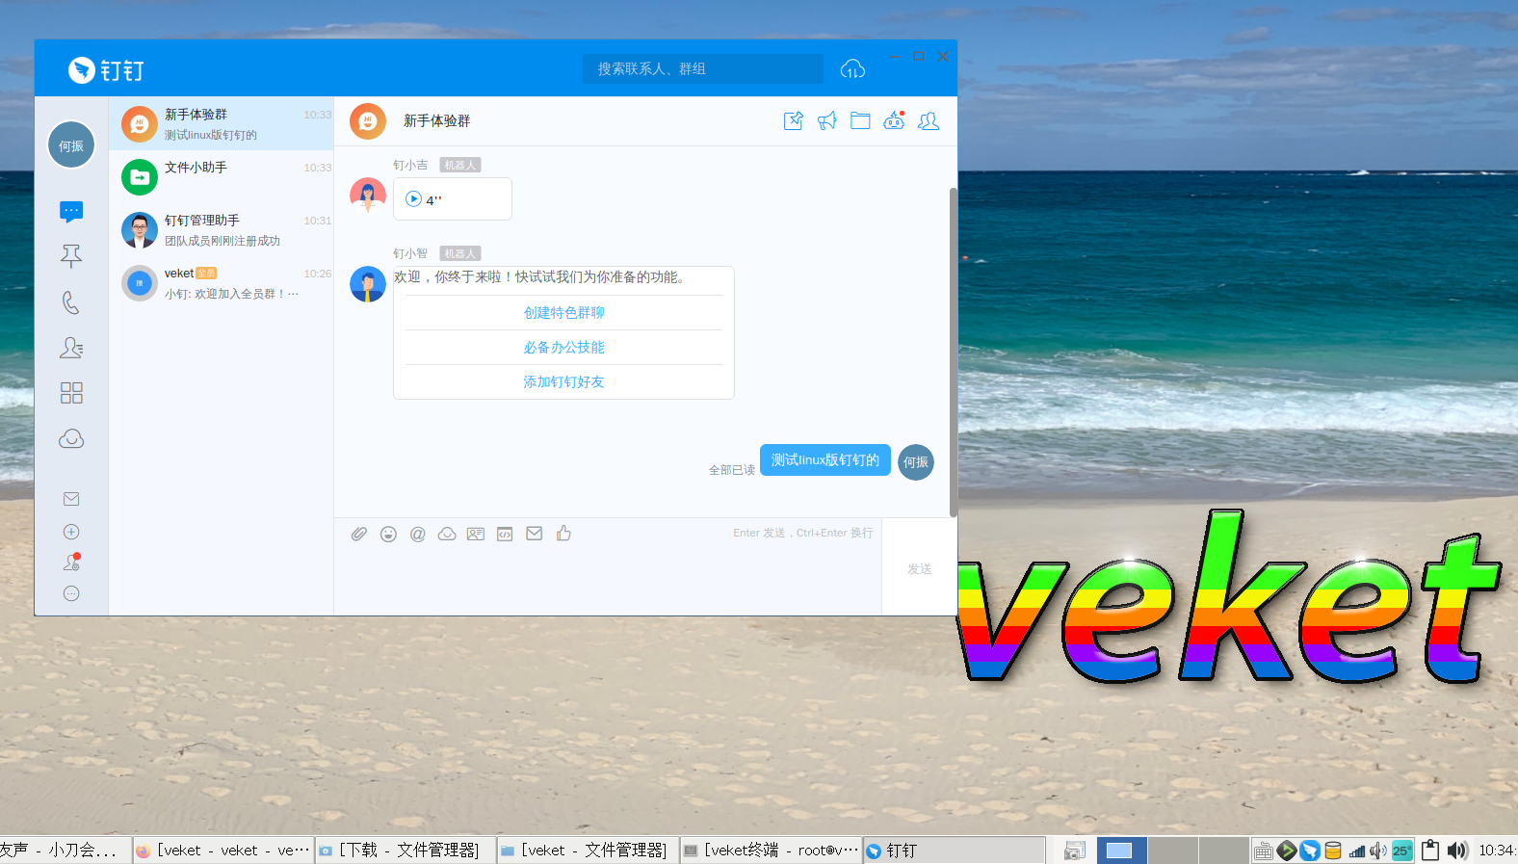The height and width of the screenshot is (864, 1518).
Task: Click the mail icon in input toolbar
Action: click(x=535, y=534)
